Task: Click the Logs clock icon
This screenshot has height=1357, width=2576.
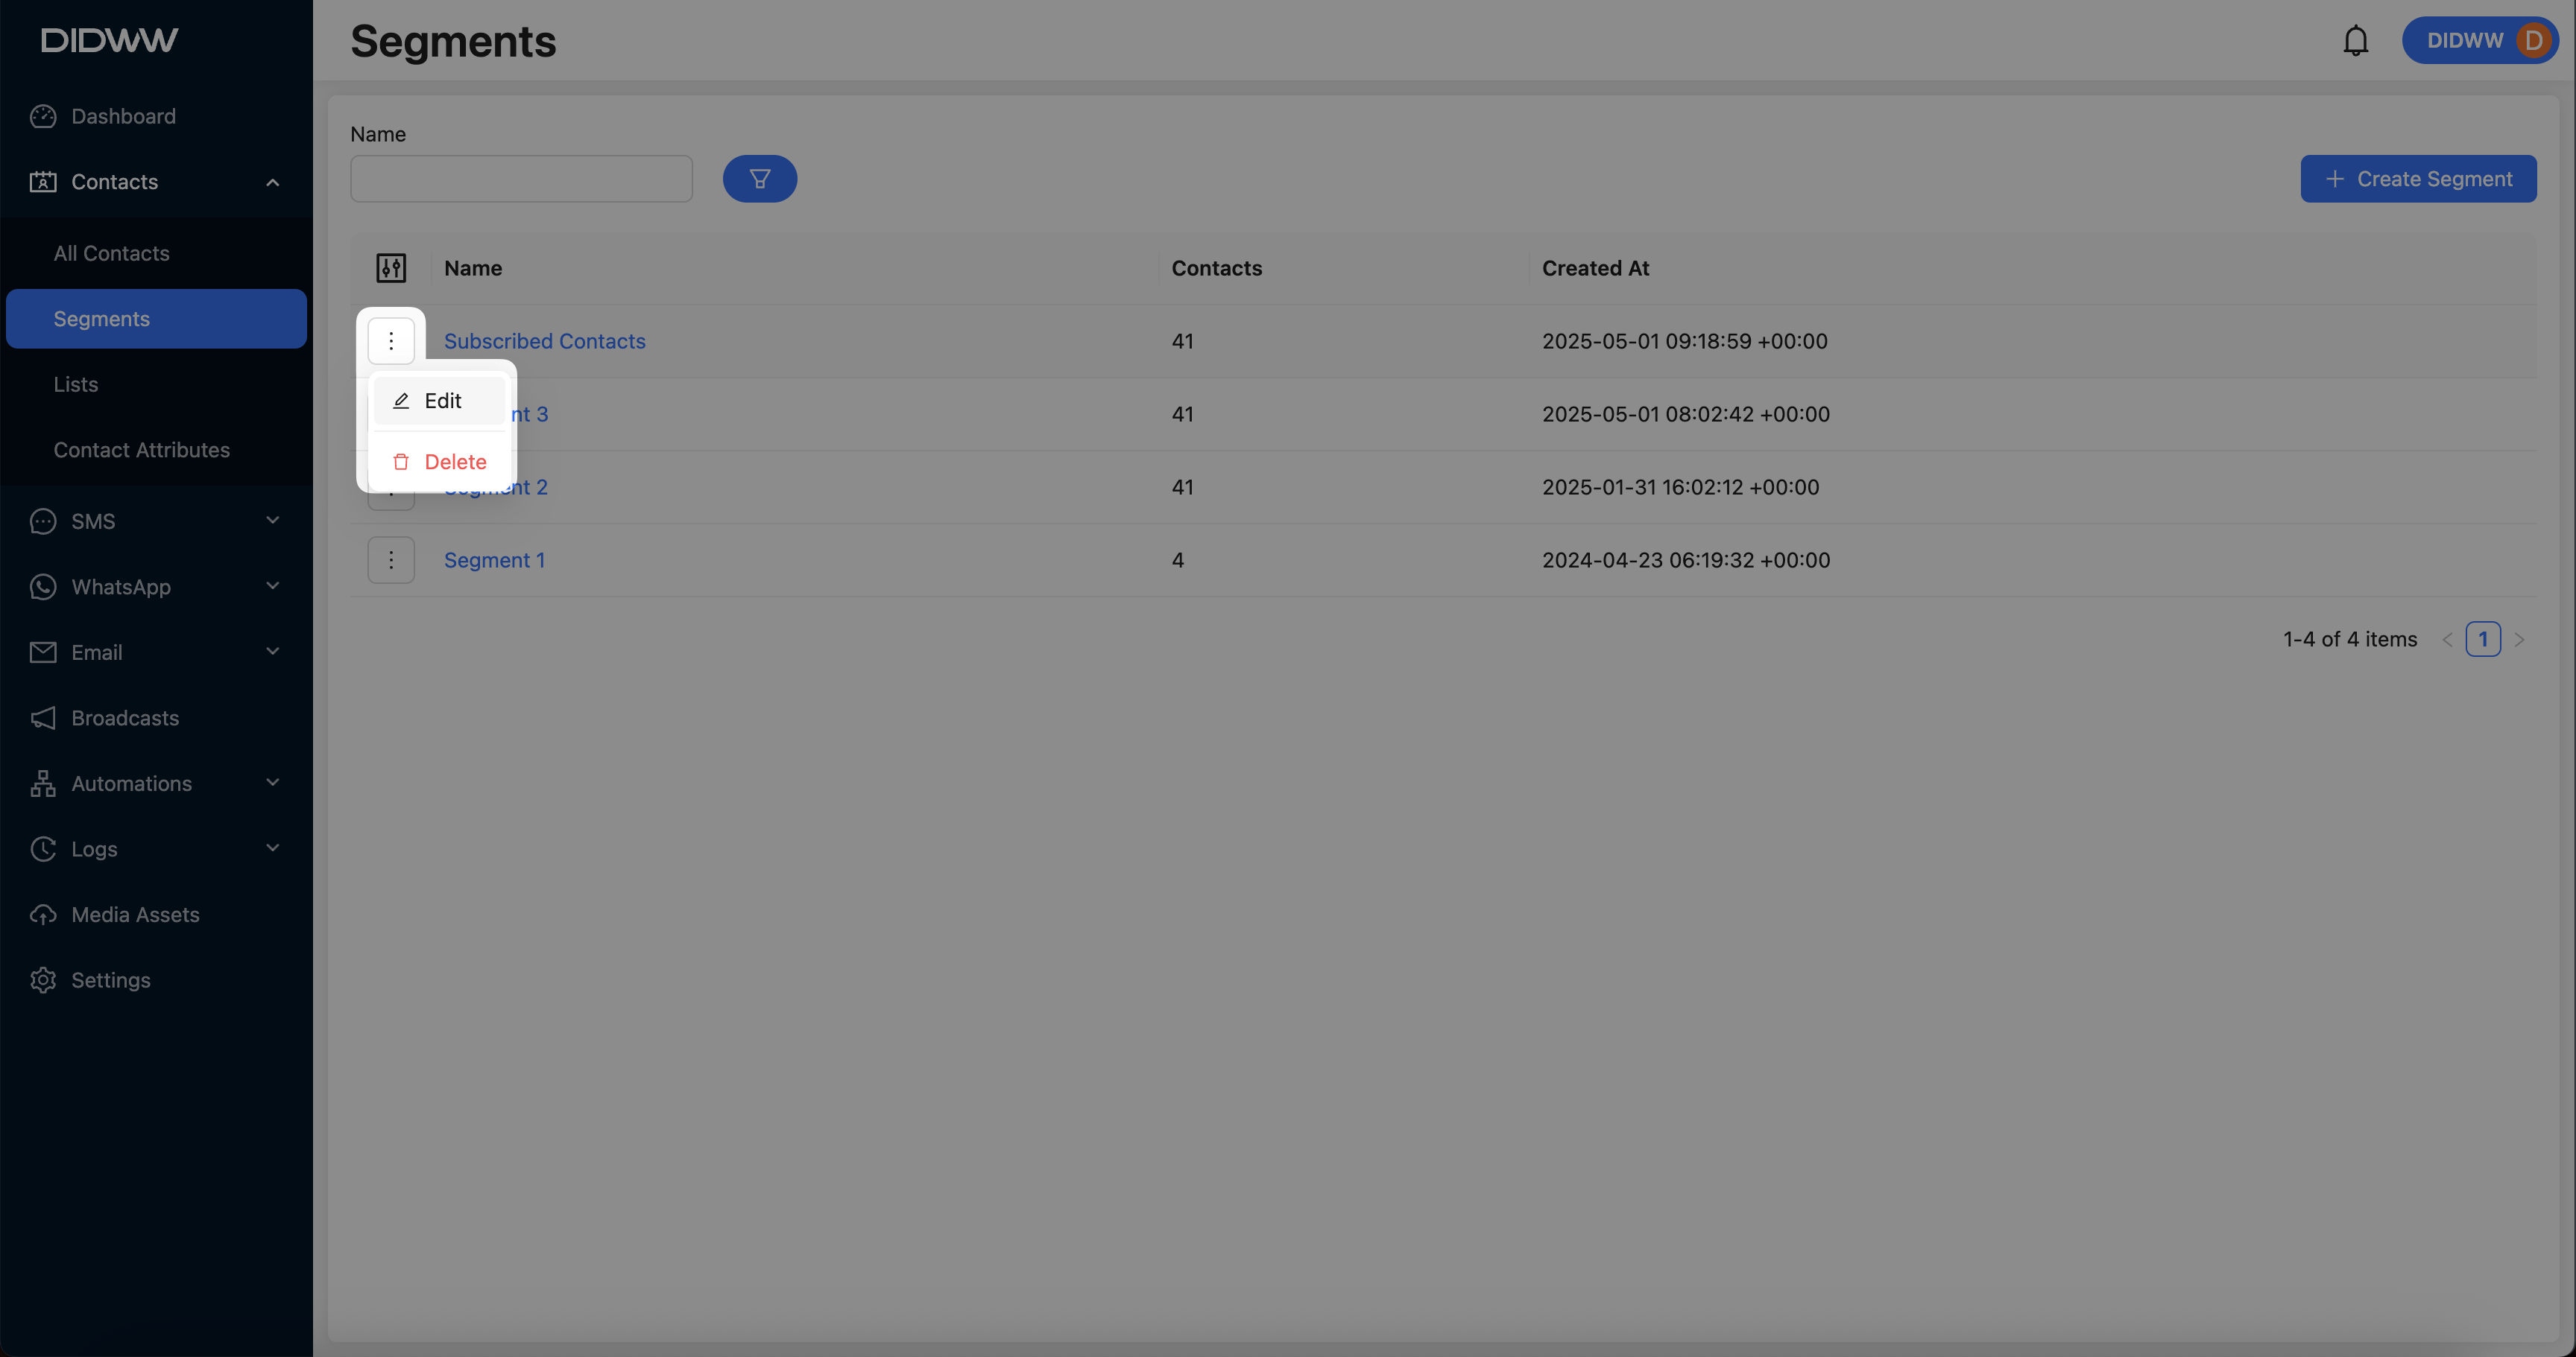Action: click(43, 848)
